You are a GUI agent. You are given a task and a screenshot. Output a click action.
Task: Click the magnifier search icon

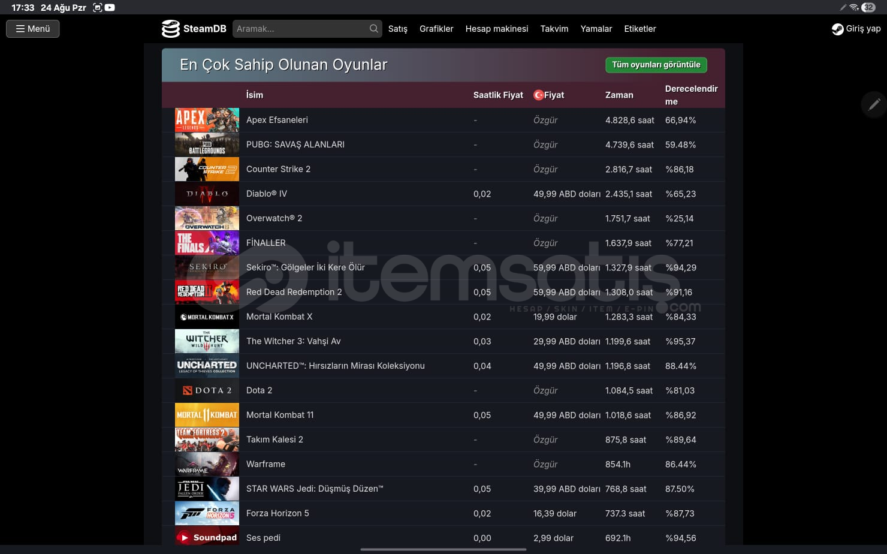click(374, 29)
